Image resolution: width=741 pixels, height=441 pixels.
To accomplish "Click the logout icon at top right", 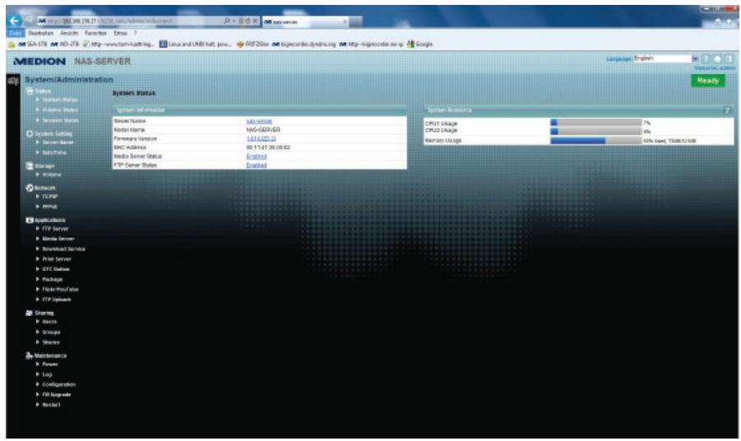I will 728,59.
